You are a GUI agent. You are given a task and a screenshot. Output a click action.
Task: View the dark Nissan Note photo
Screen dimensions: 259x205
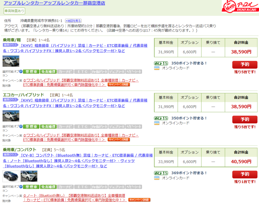11,176
